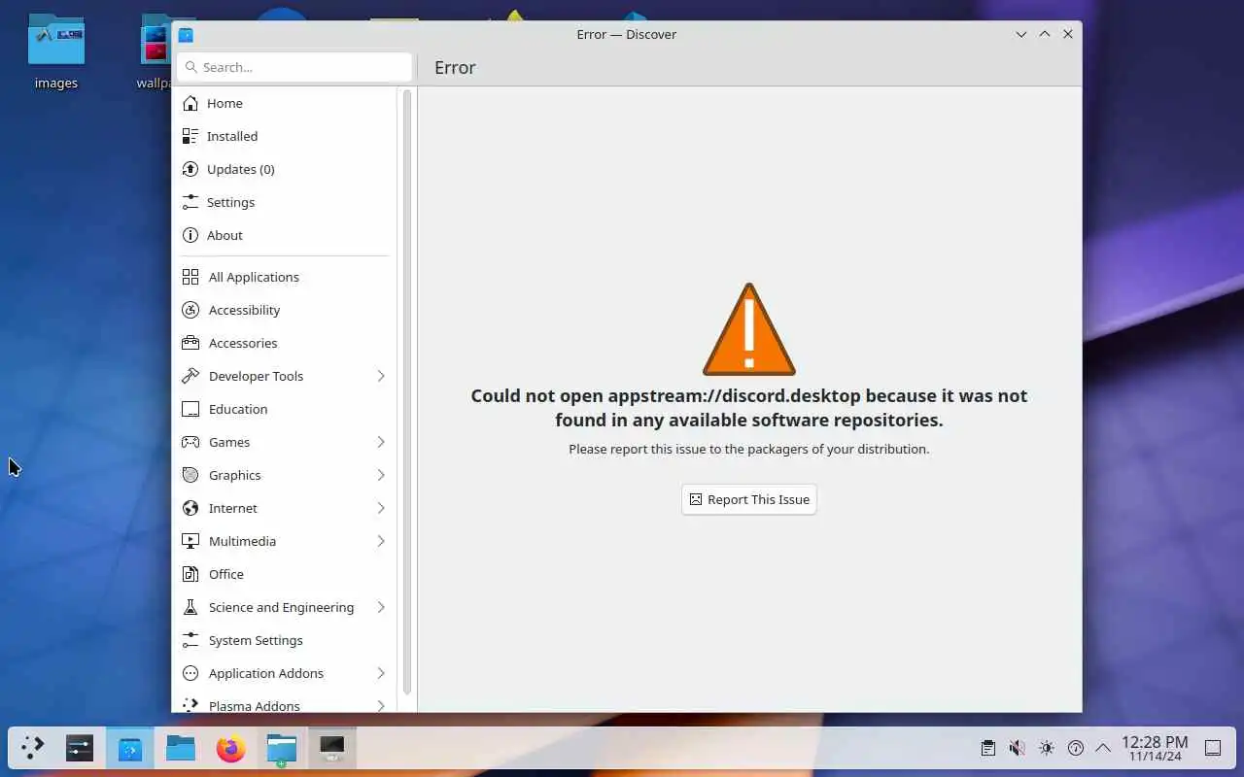Expand Internet subcategories chevron
This screenshot has height=777, width=1244.
[381, 508]
